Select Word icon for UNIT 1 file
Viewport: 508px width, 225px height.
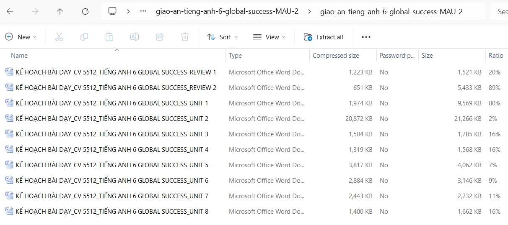(9, 103)
